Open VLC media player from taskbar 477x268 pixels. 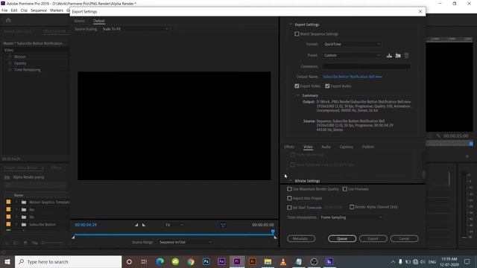click(x=283, y=261)
